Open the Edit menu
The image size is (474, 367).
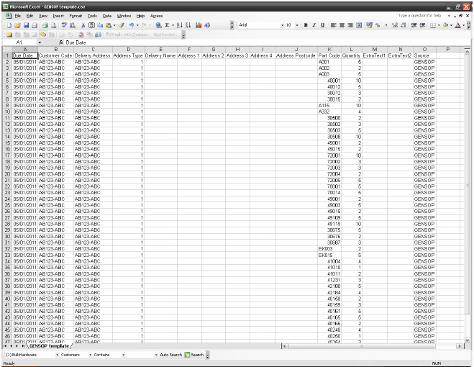(x=29, y=16)
